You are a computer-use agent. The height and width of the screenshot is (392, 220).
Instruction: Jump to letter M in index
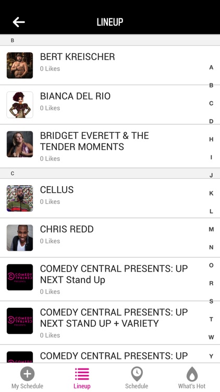click(211, 229)
